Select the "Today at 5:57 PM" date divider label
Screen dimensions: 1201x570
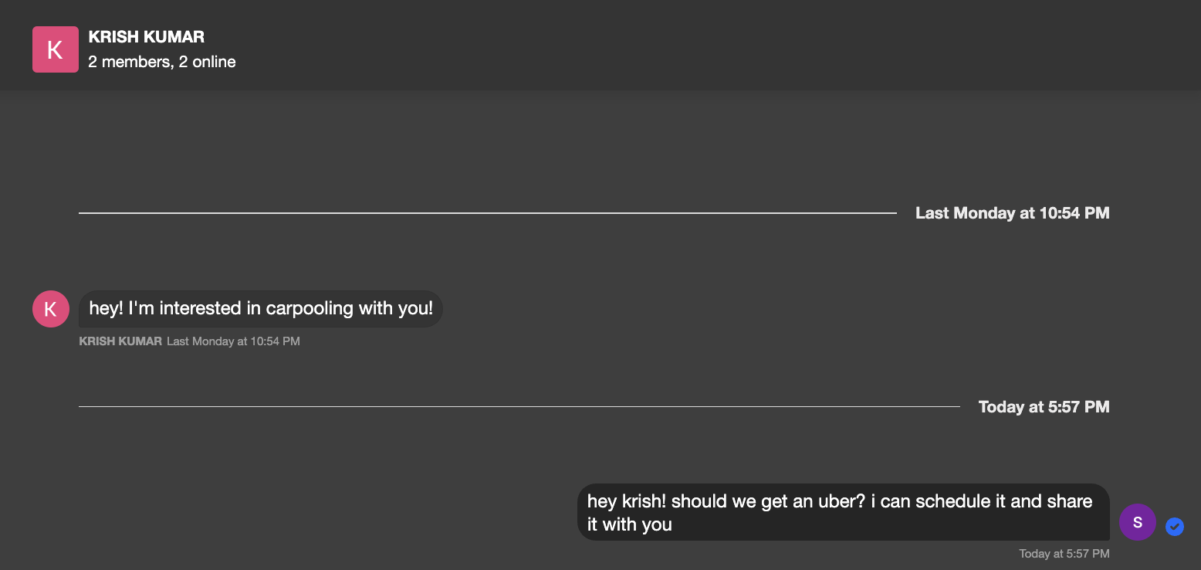[x=1044, y=407]
